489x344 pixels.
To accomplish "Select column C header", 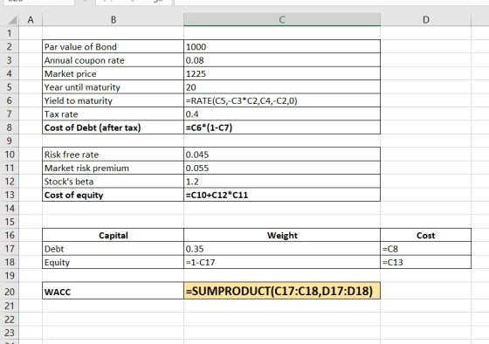I will tap(282, 20).
